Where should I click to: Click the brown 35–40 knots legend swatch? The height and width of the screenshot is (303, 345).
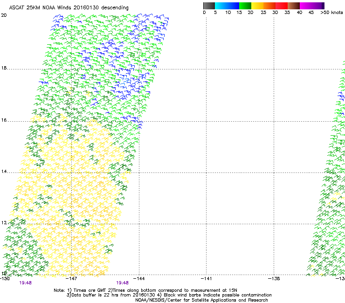click(x=294, y=6)
